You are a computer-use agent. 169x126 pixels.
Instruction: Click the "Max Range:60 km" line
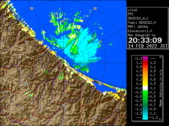pyautogui.click(x=142, y=35)
